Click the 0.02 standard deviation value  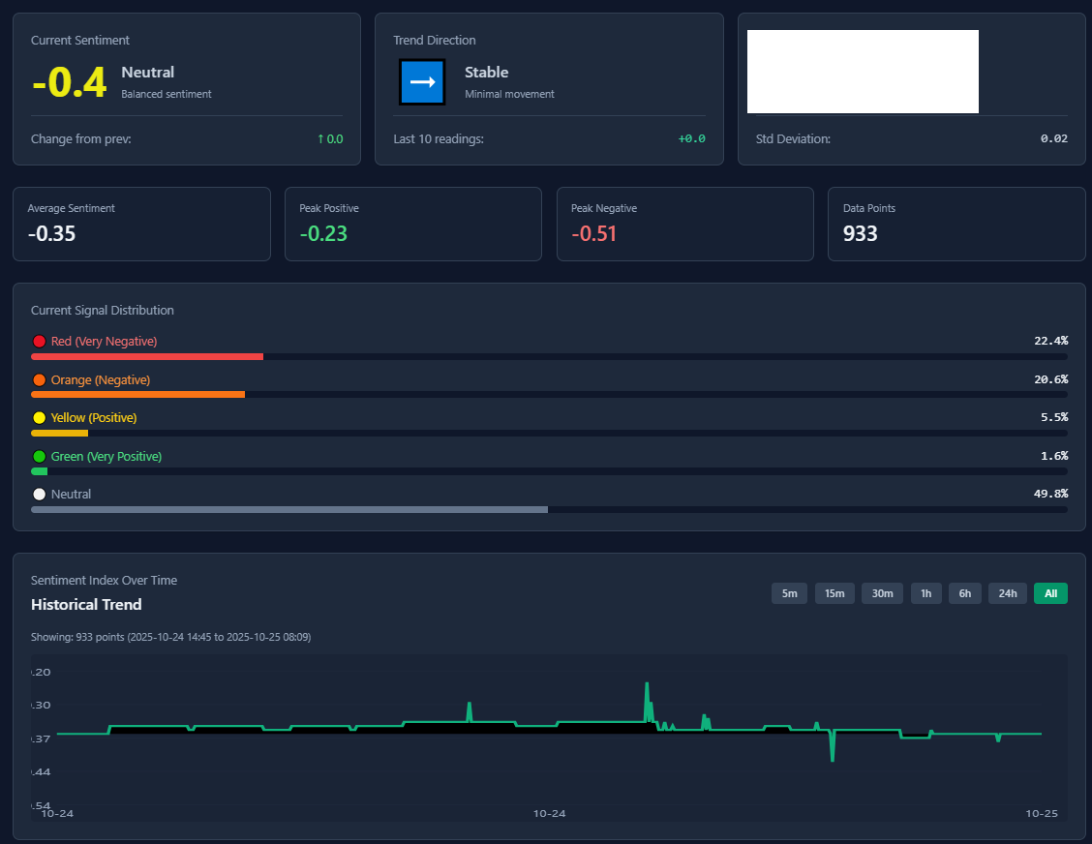tap(1053, 138)
